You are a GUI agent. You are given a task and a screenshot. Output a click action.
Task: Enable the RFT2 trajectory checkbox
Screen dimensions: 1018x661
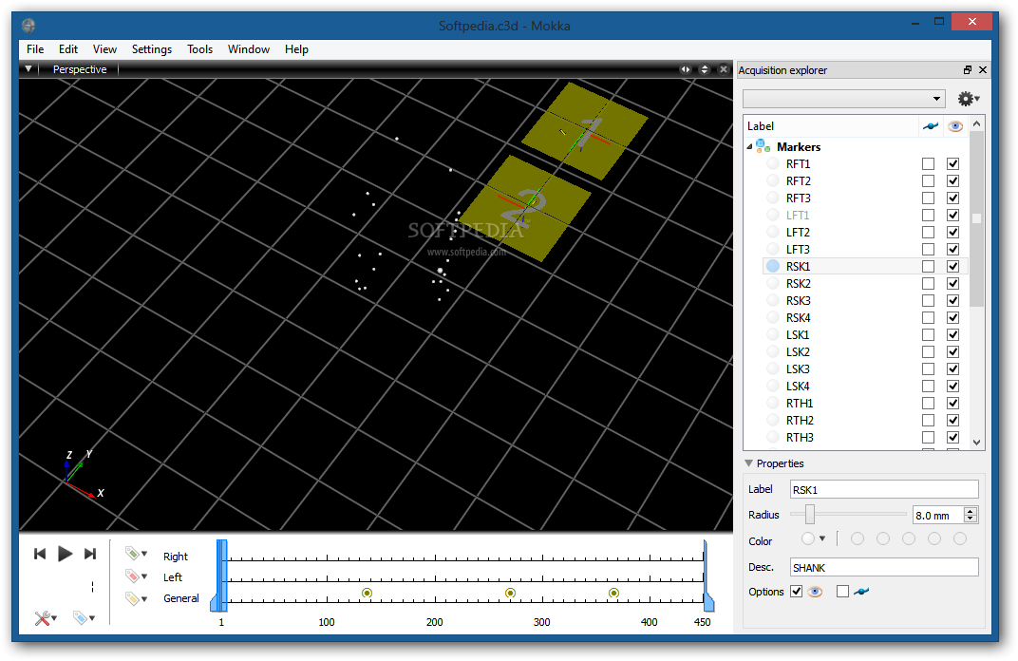pyautogui.click(x=929, y=180)
